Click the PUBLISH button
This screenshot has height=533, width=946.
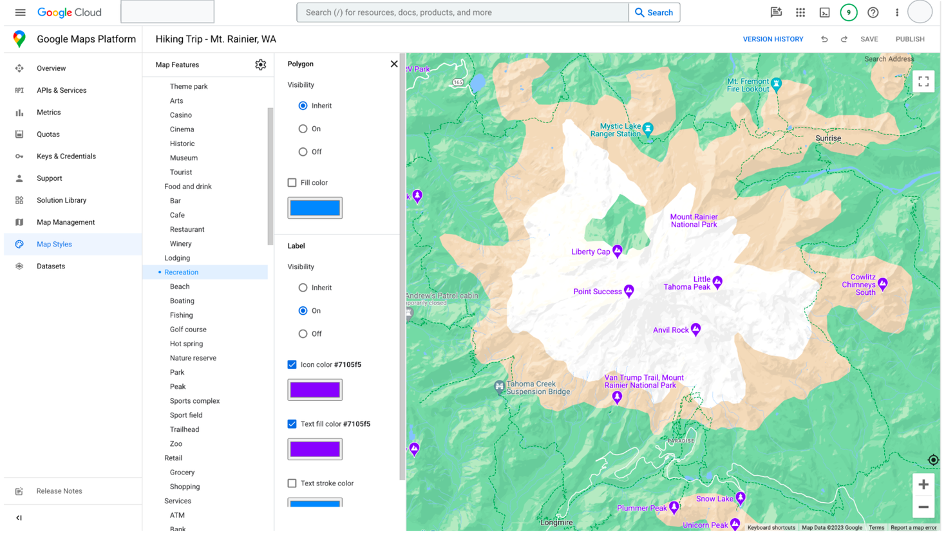click(909, 39)
